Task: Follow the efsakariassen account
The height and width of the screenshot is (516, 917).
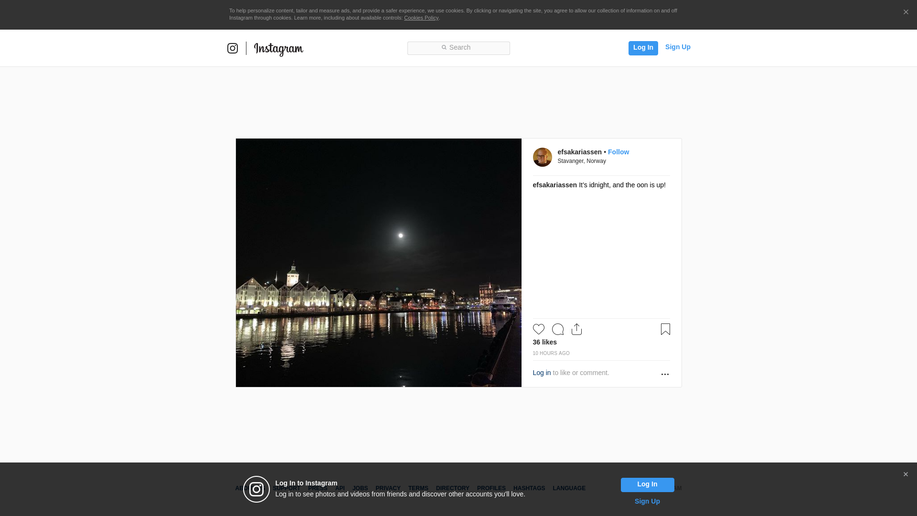Action: (618, 152)
